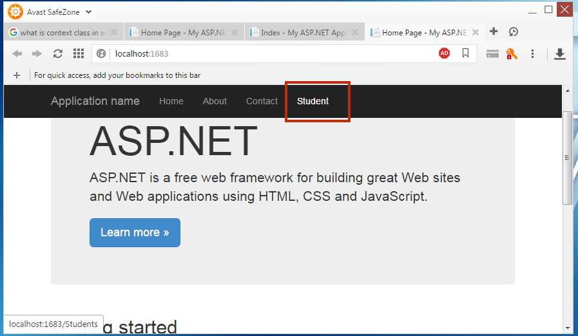Go forward with the forward arrow

pyautogui.click(x=37, y=54)
